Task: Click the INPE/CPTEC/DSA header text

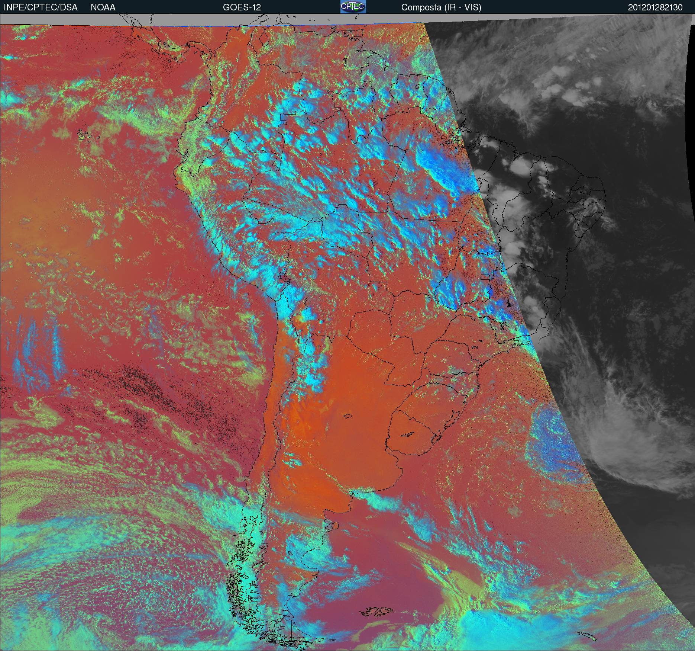Action: click(41, 7)
